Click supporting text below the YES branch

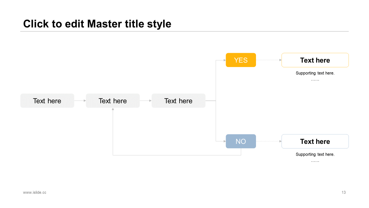tap(315, 73)
